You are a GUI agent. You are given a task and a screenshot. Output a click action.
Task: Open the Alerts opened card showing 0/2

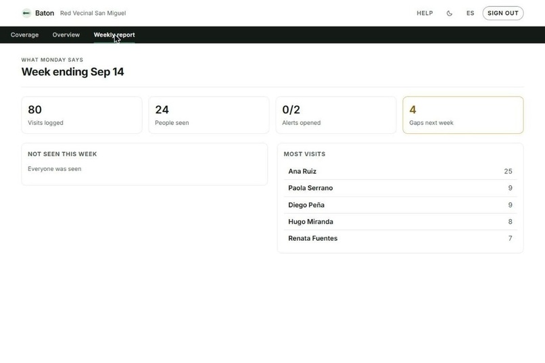coord(336,115)
